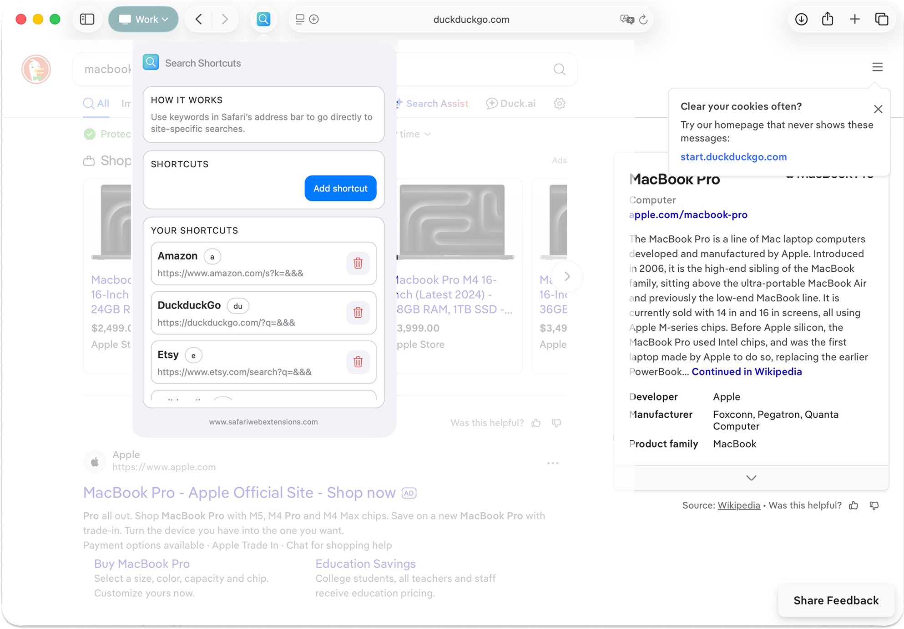Reload the page with refresh icon
Screen dimensions: 904x629
pos(643,19)
